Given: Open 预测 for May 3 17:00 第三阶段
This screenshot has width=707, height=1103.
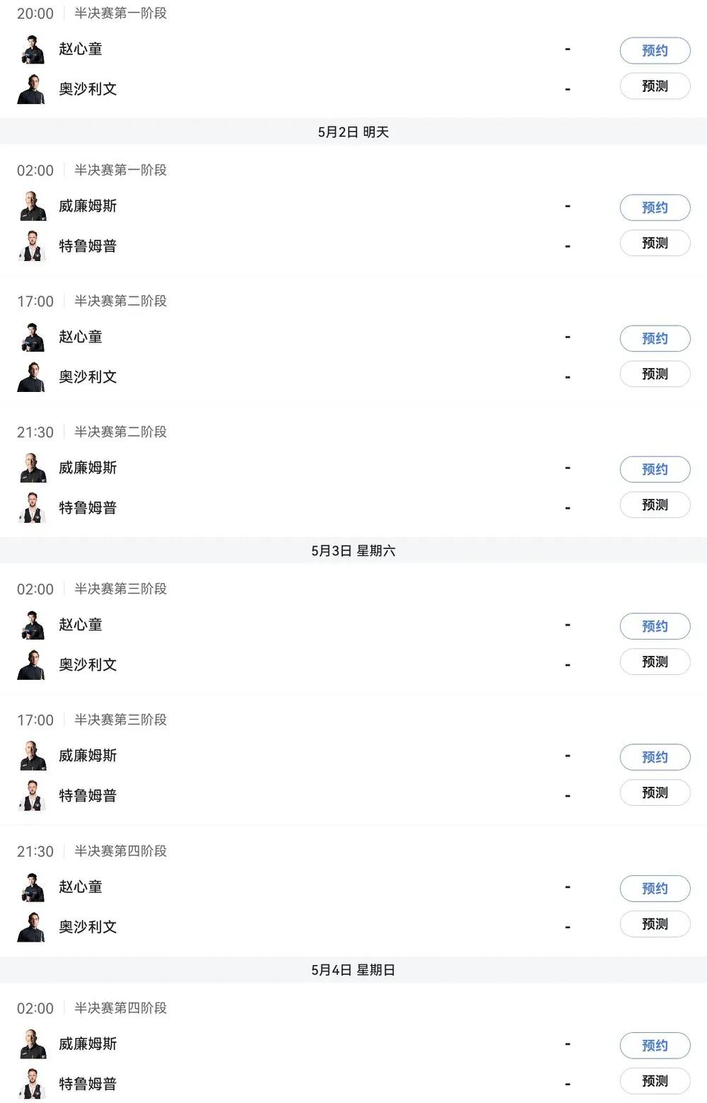Looking at the screenshot, I should click(655, 793).
